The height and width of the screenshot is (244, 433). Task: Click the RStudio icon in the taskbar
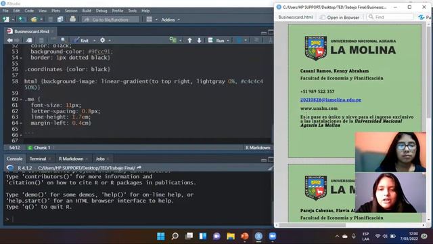pyautogui.click(x=258, y=237)
